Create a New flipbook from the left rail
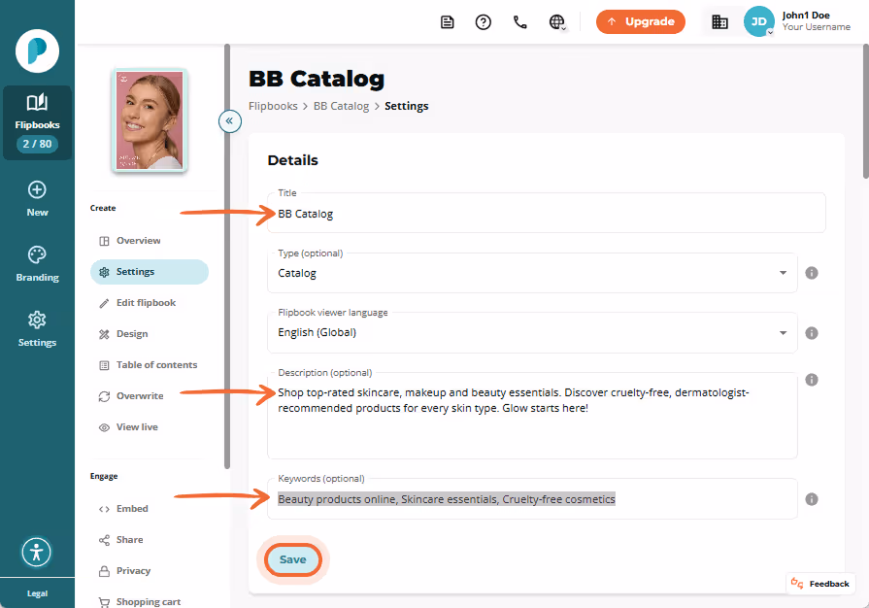869x608 pixels. (37, 199)
